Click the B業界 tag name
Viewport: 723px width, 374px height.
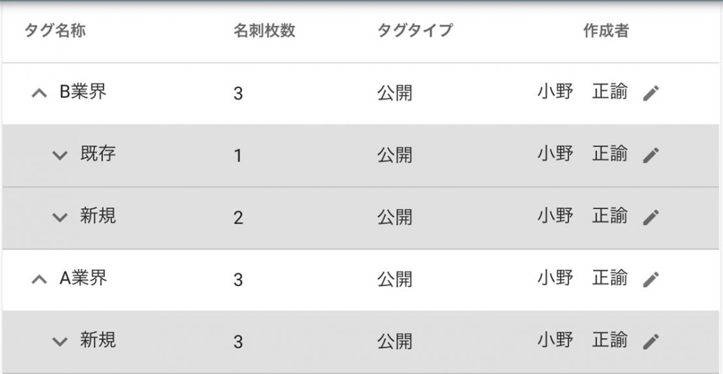click(x=83, y=92)
